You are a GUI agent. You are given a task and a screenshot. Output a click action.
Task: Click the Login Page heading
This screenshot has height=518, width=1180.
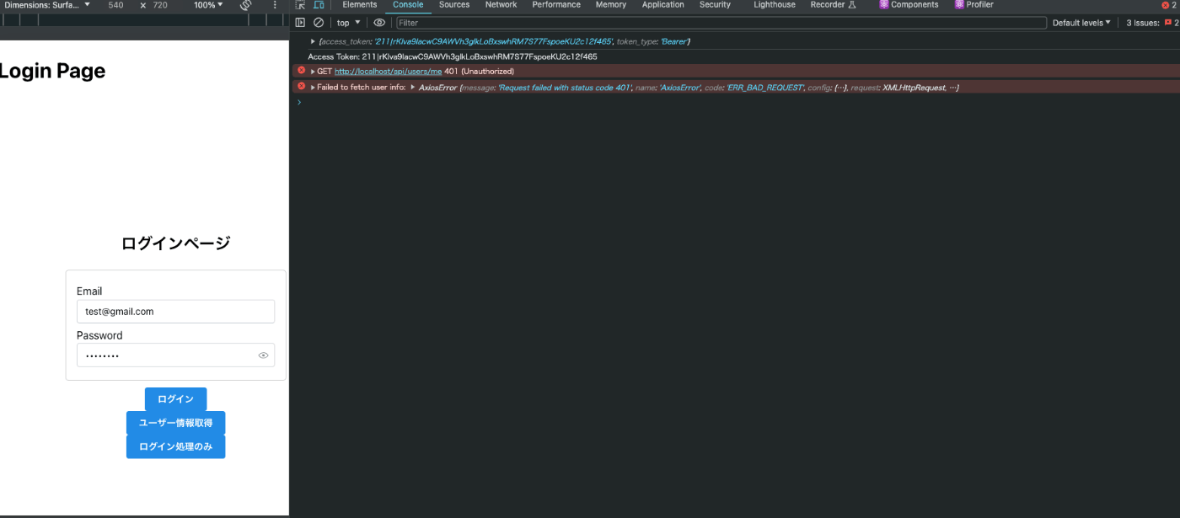(51, 72)
